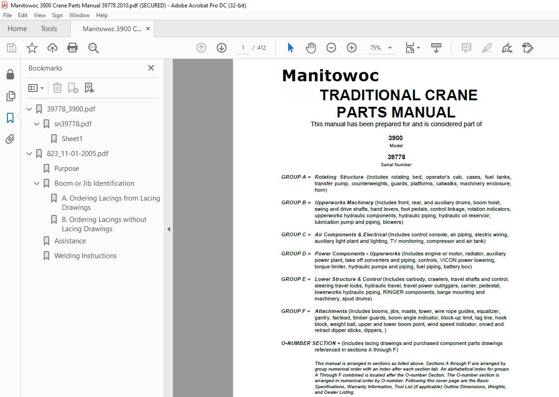Add this file to starred favorites
The height and width of the screenshot is (397, 559).
32,48
